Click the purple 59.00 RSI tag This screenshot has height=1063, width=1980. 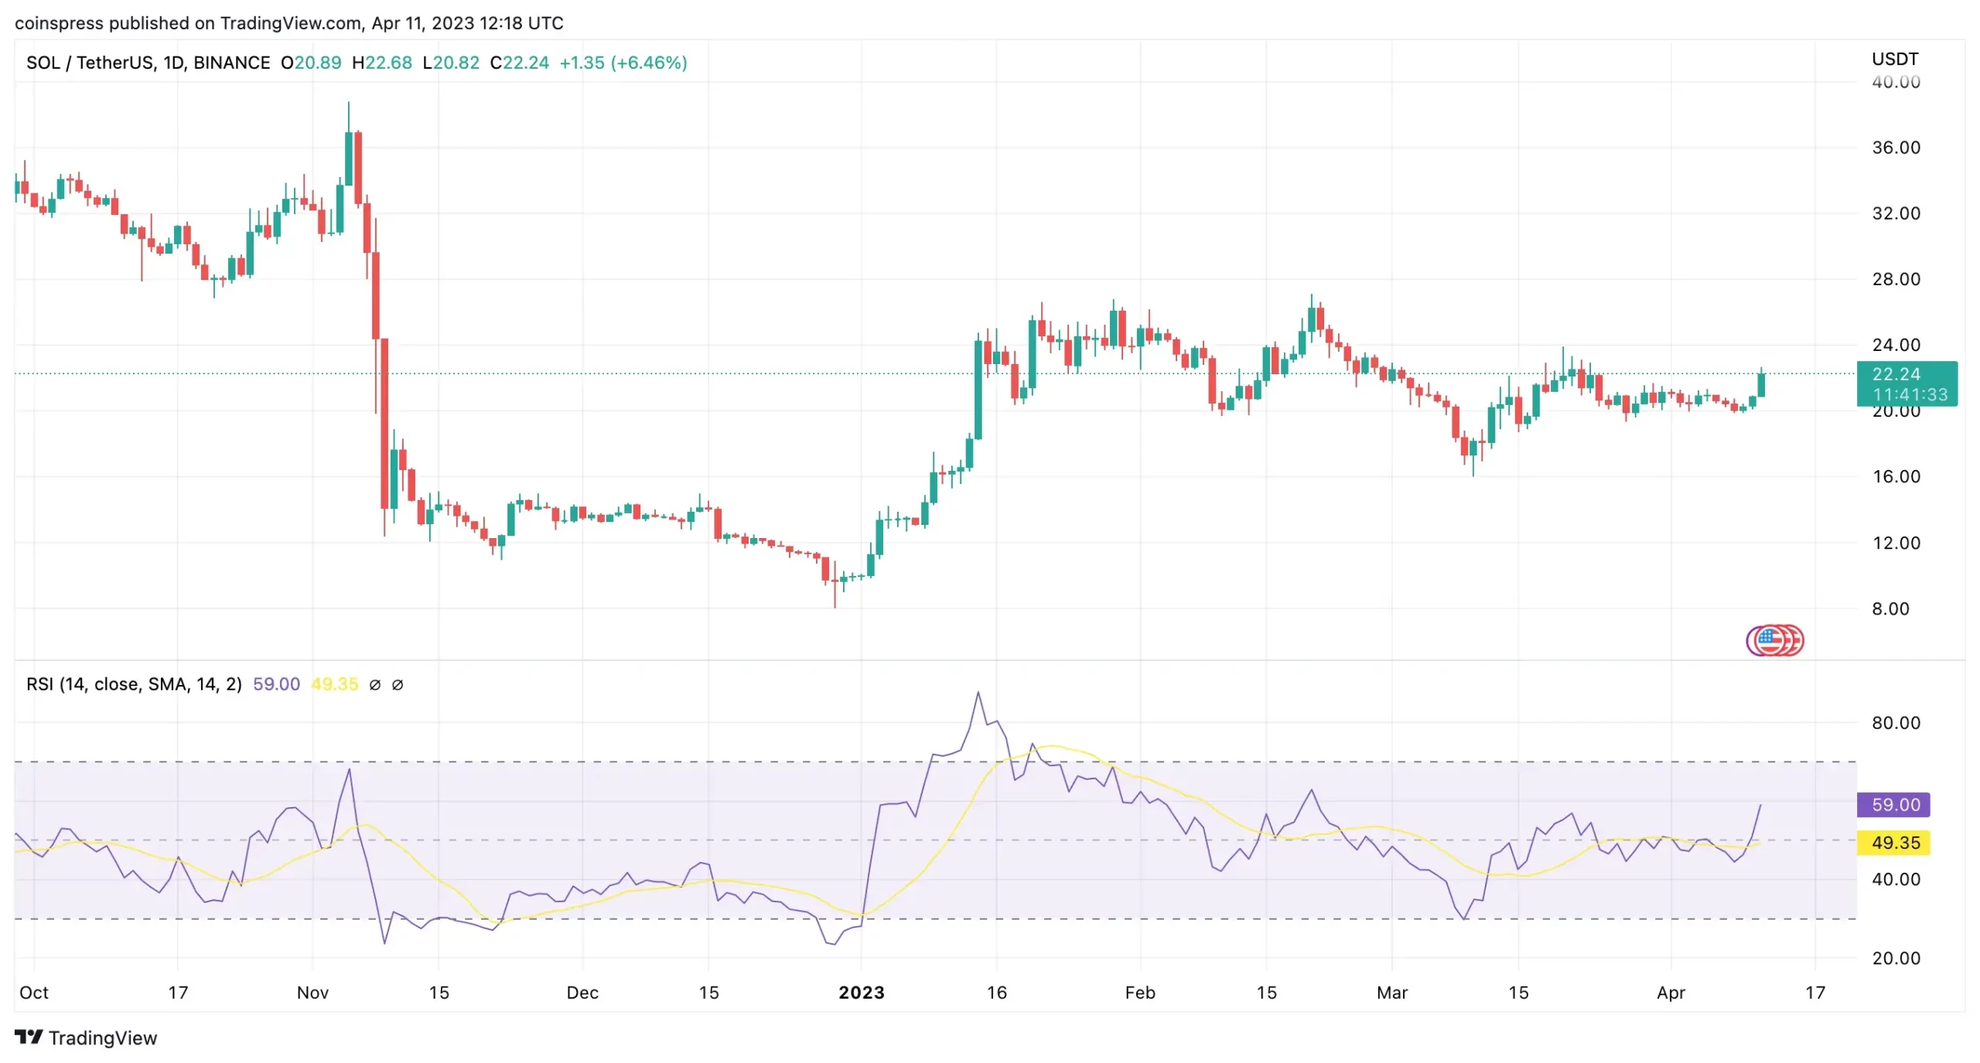(1894, 805)
